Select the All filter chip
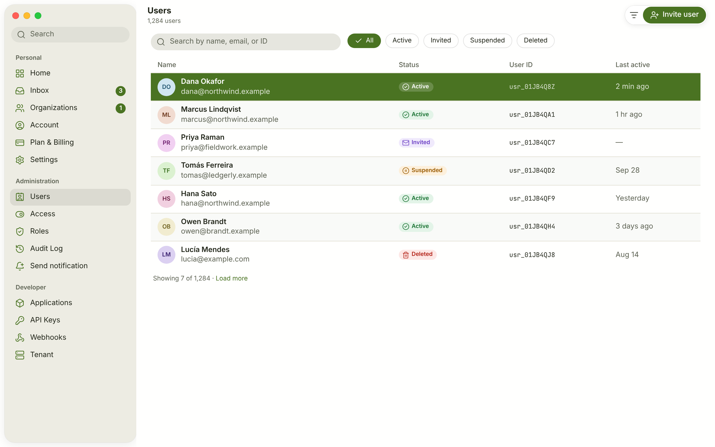The height and width of the screenshot is (447, 715). tap(364, 41)
